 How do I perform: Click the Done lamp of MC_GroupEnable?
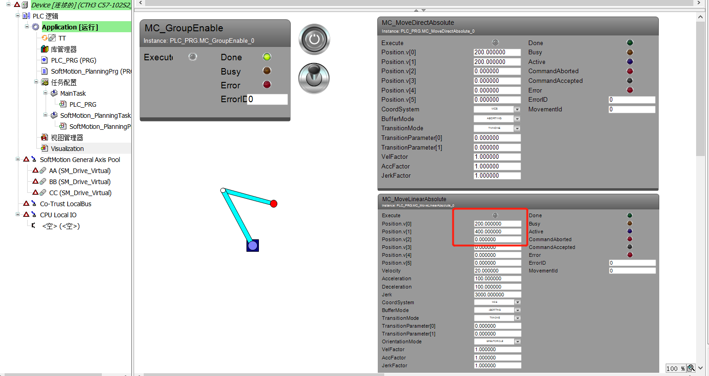click(267, 57)
